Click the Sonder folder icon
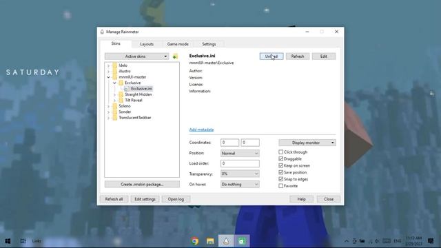This screenshot has width=441, height=248. [115, 112]
